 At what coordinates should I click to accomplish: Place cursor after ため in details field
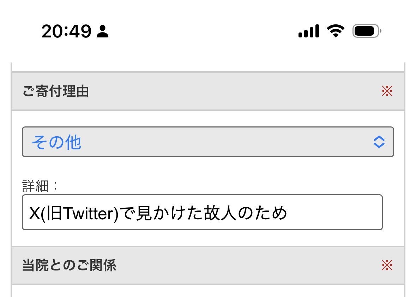(x=288, y=213)
